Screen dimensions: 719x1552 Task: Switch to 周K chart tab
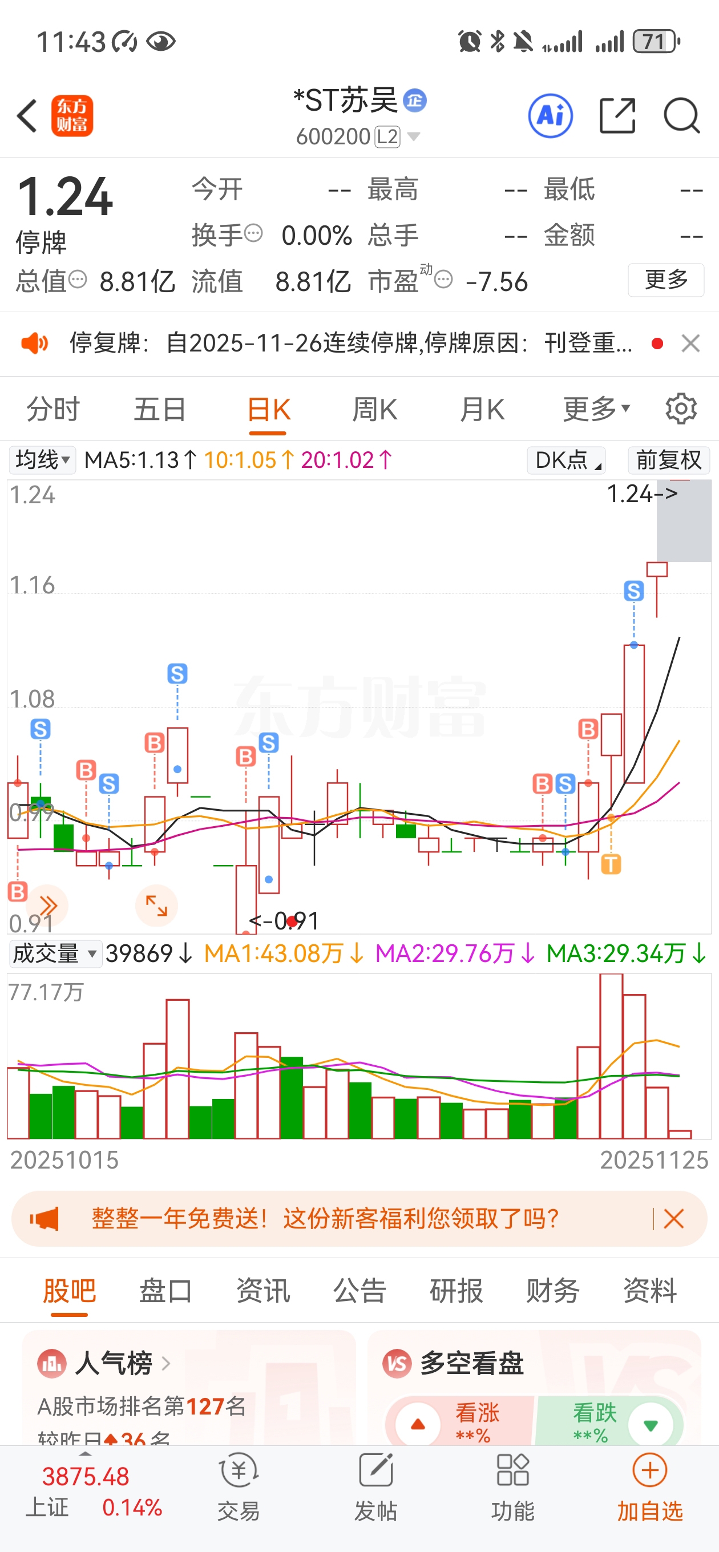point(374,409)
